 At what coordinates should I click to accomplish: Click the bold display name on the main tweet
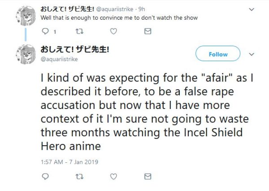[75, 49]
